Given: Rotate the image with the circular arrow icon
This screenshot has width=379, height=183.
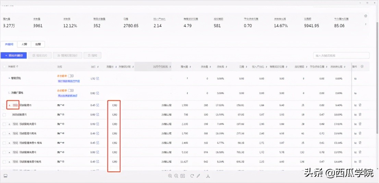Looking at the screenshot, I should point(192,176).
